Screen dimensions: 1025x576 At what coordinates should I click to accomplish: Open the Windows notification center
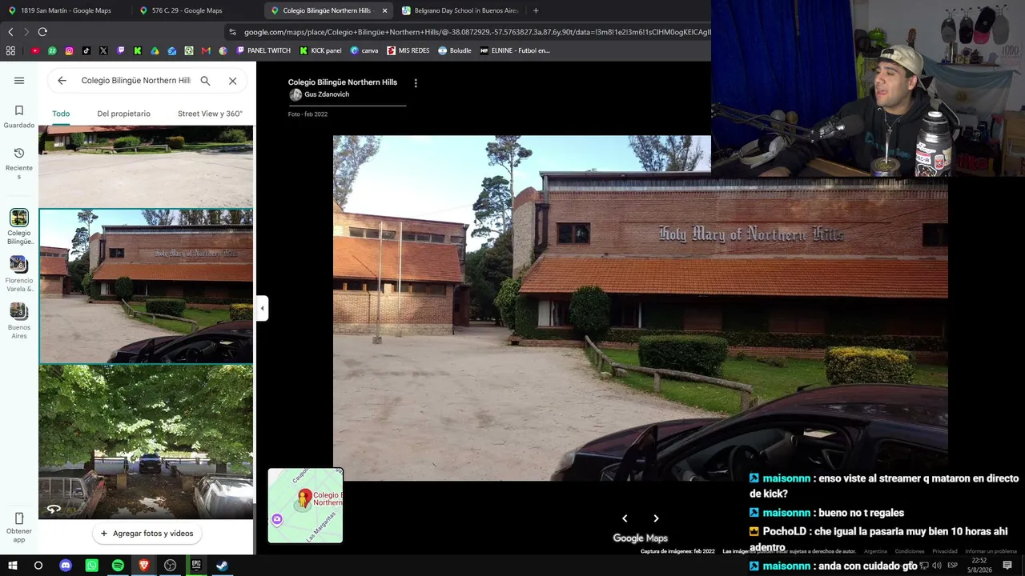coord(1007,566)
